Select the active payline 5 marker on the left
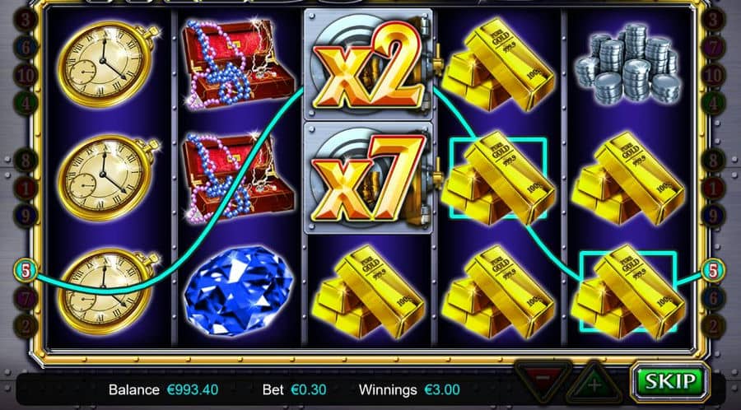Image resolution: width=741 pixels, height=410 pixels. point(26,271)
